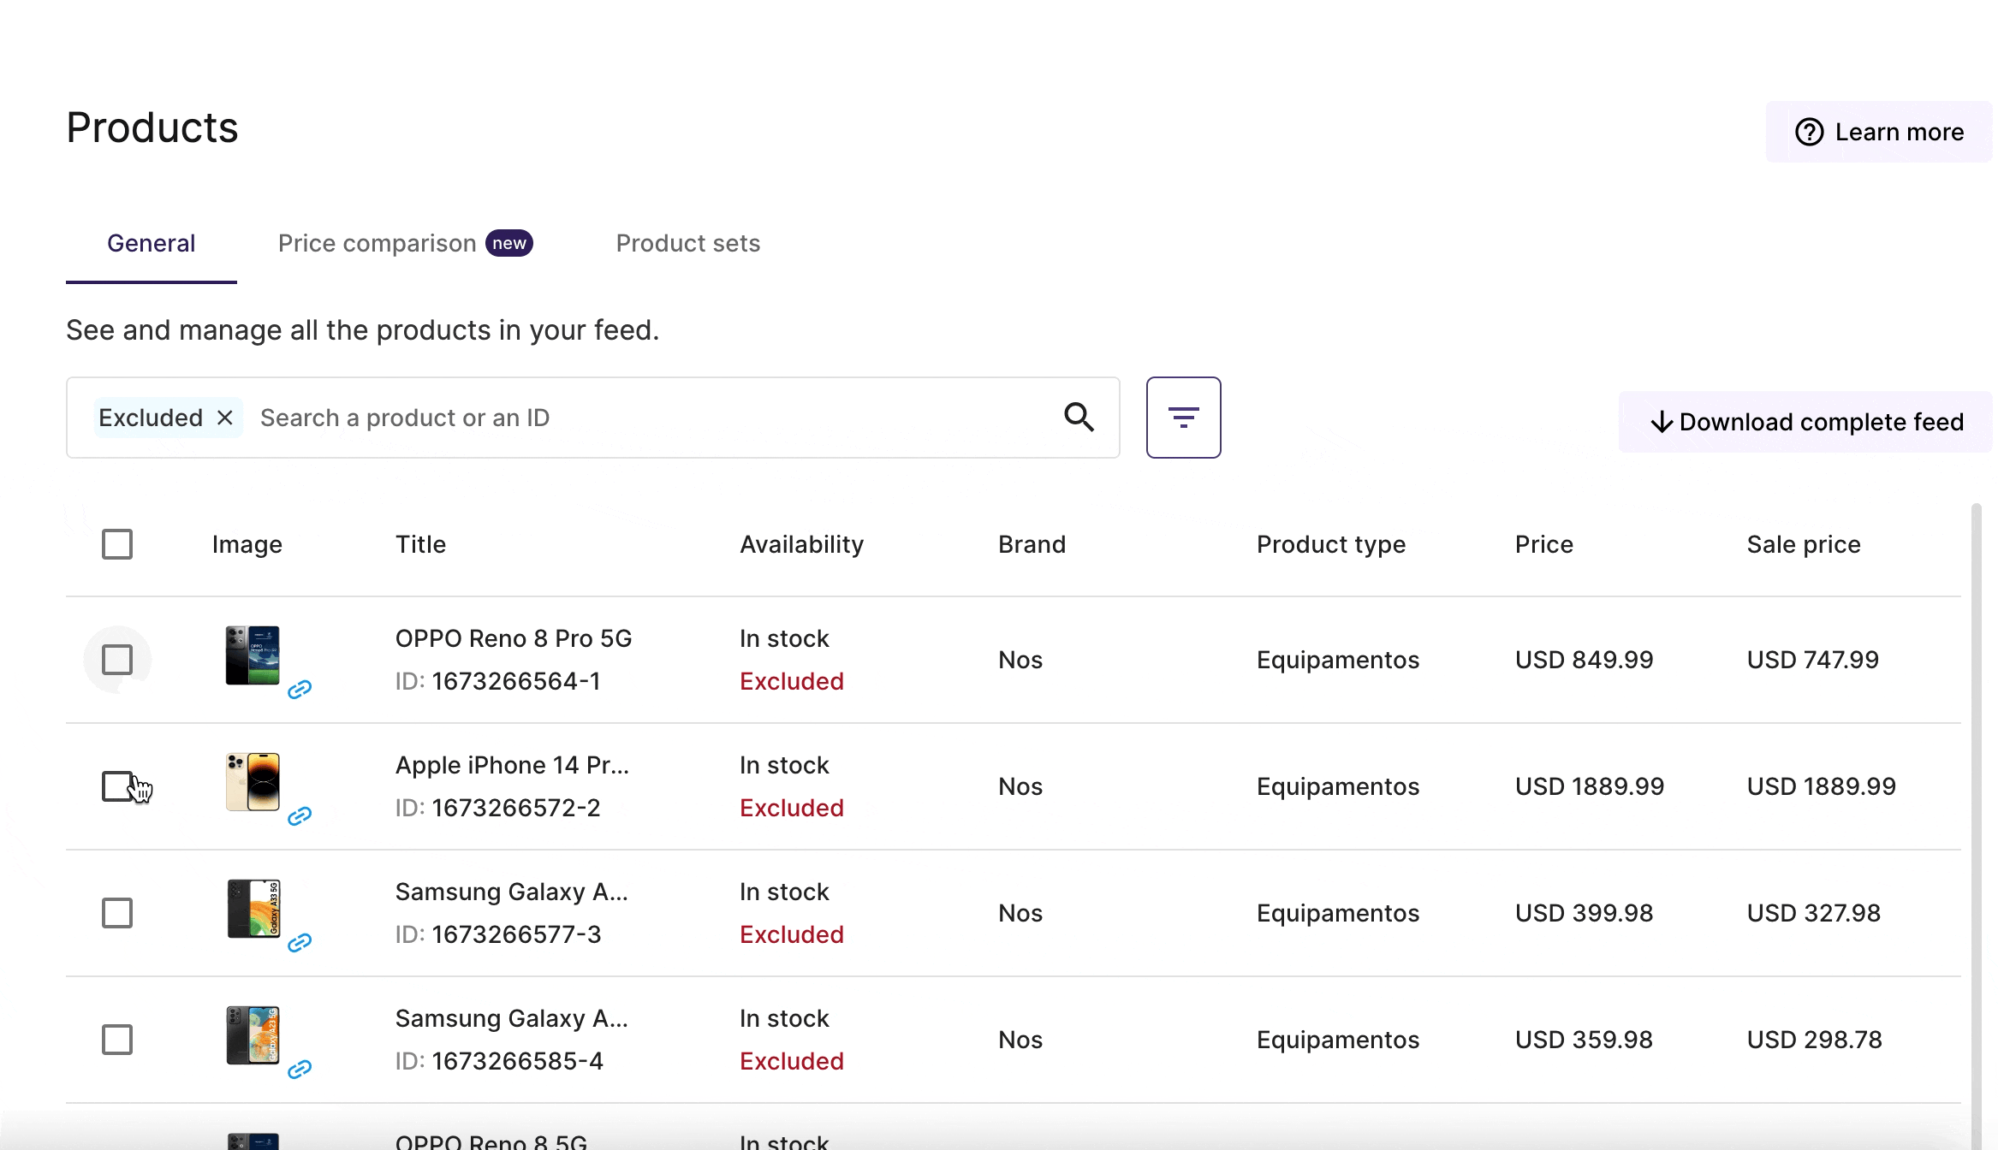Click sale price USD 327.98
The image size is (1998, 1150).
(1813, 913)
